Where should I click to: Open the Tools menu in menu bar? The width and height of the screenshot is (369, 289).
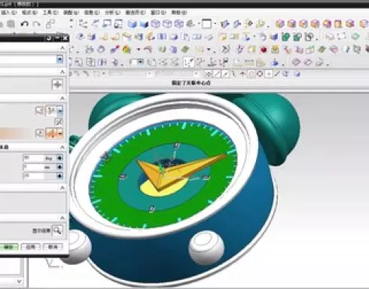tap(50, 12)
